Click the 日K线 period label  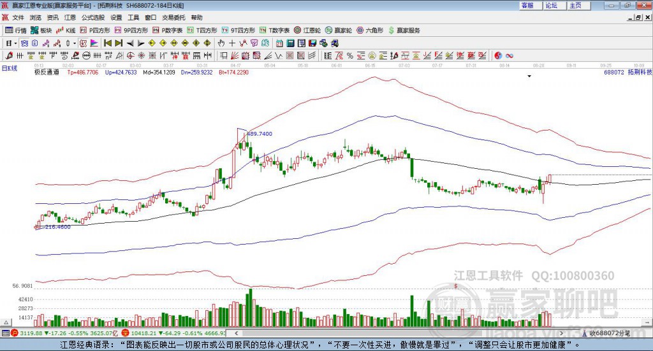(x=10, y=68)
